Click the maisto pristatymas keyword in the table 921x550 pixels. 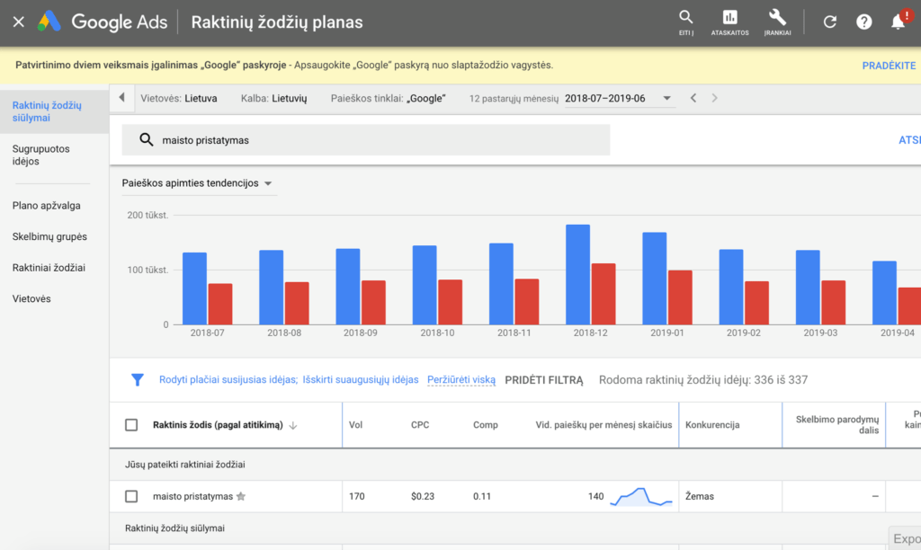click(192, 497)
